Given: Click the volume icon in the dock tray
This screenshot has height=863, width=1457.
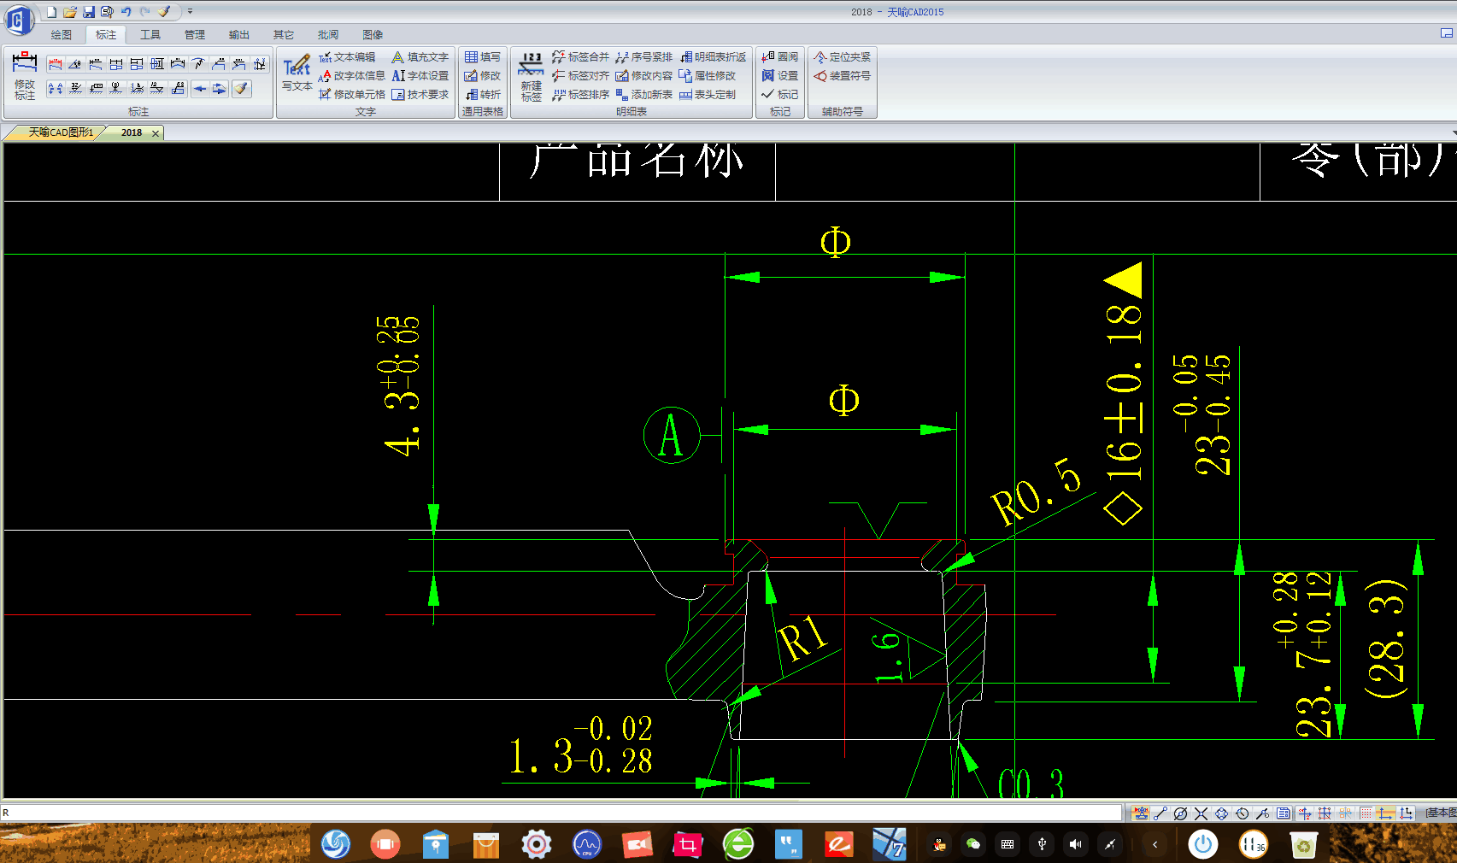Looking at the screenshot, I should (x=1076, y=844).
